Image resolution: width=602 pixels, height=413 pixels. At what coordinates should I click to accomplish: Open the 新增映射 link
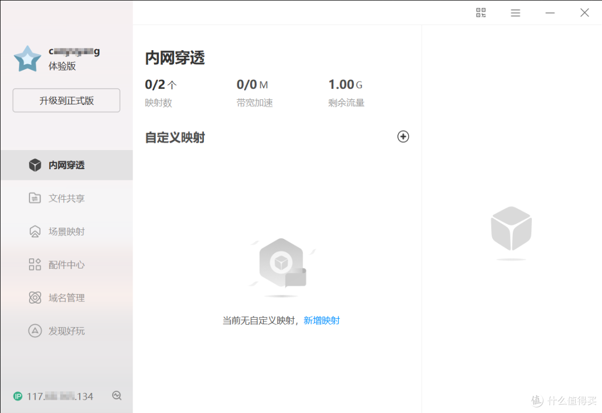pos(322,320)
